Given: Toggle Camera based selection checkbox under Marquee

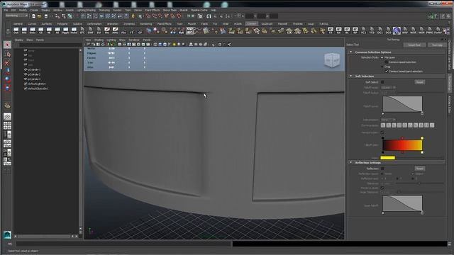Looking at the screenshot, I should point(387,62).
